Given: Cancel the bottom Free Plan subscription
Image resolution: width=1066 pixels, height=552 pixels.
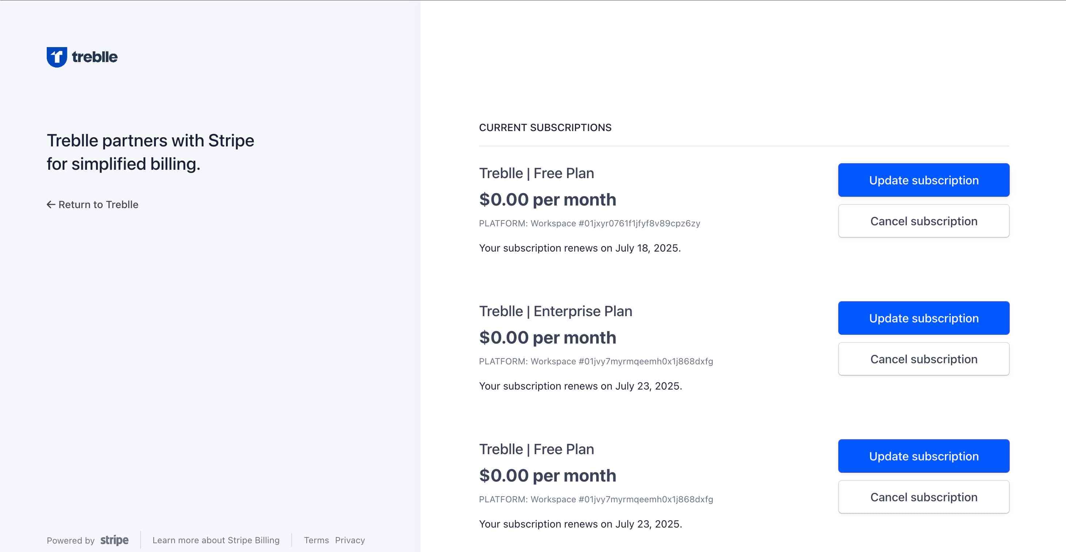Looking at the screenshot, I should (924, 497).
